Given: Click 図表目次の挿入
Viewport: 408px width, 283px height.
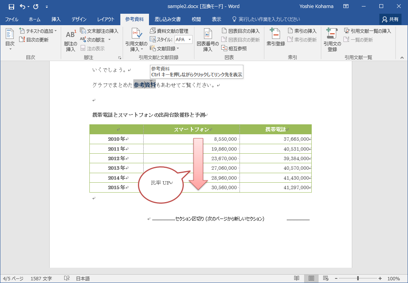Looking at the screenshot, I should click(x=241, y=31).
